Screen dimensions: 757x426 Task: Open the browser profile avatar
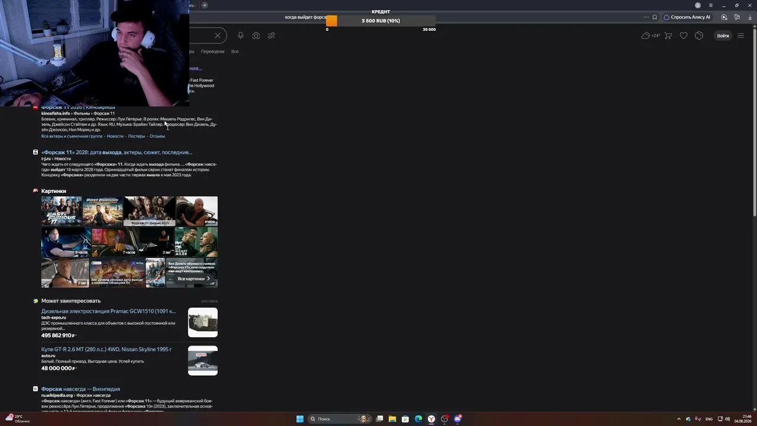(698, 5)
